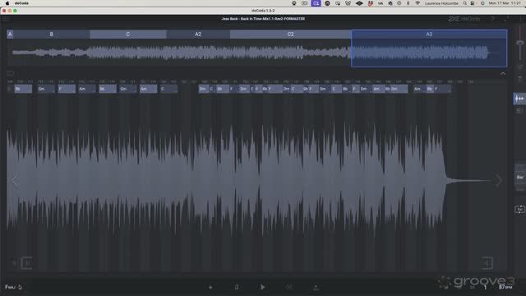
Task: Click the left navigation arrow on the waveform
Action: click(16, 181)
